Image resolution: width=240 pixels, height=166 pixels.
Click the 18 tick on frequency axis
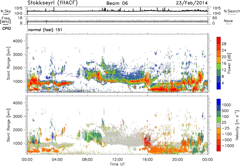(x=20, y=18)
